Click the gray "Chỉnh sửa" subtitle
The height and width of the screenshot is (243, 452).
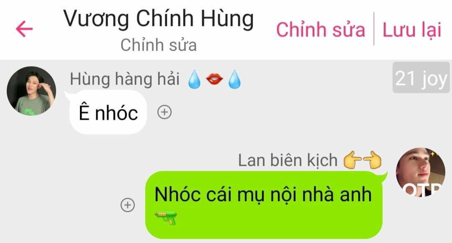point(159,45)
